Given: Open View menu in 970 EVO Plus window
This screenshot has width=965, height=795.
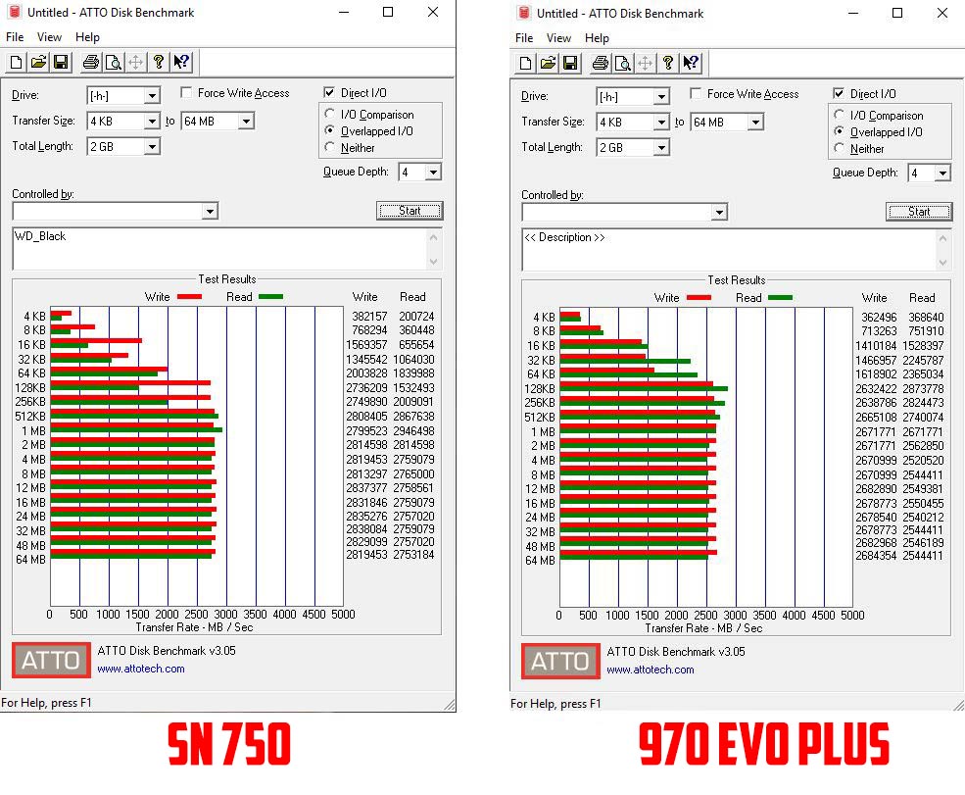Looking at the screenshot, I should click(558, 38).
